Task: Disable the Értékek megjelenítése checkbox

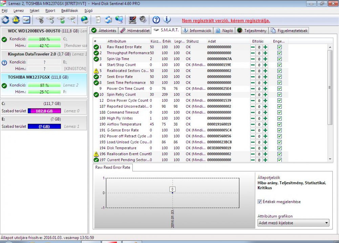Action: [x=260, y=202]
